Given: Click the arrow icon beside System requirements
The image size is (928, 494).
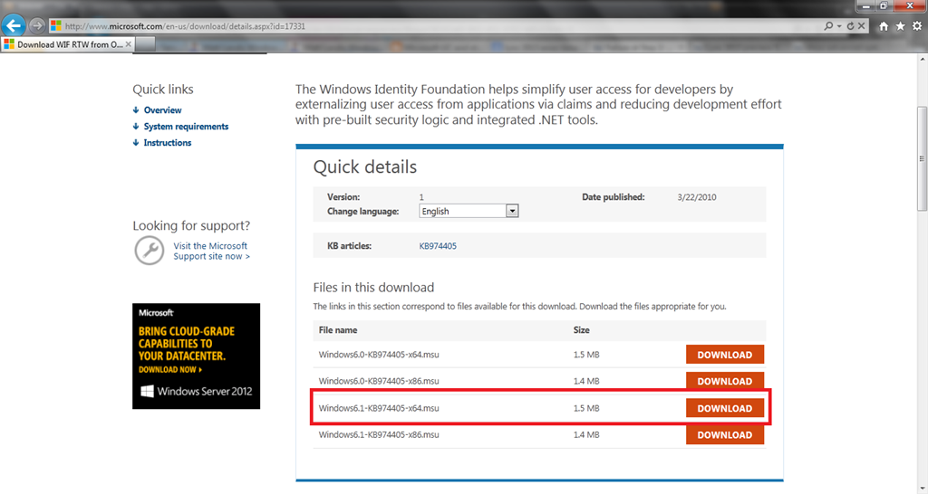Looking at the screenshot, I should [136, 127].
